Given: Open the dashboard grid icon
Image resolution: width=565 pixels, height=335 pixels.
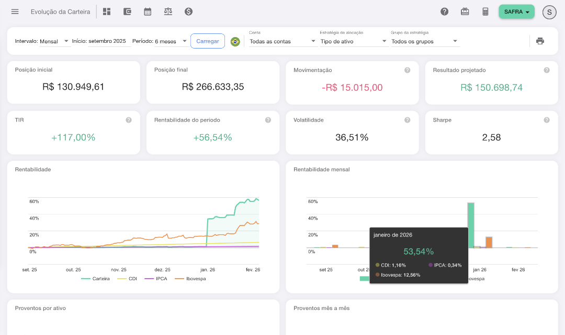Looking at the screenshot, I should [107, 11].
